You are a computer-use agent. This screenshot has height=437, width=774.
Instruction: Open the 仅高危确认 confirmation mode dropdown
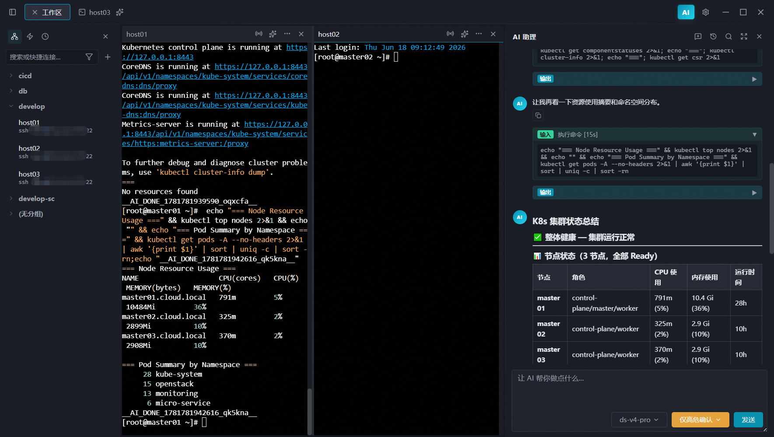(x=700, y=420)
